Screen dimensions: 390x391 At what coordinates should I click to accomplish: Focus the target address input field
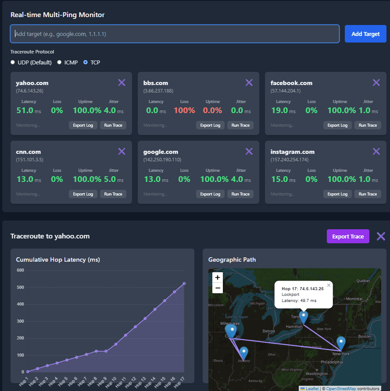[x=175, y=33]
